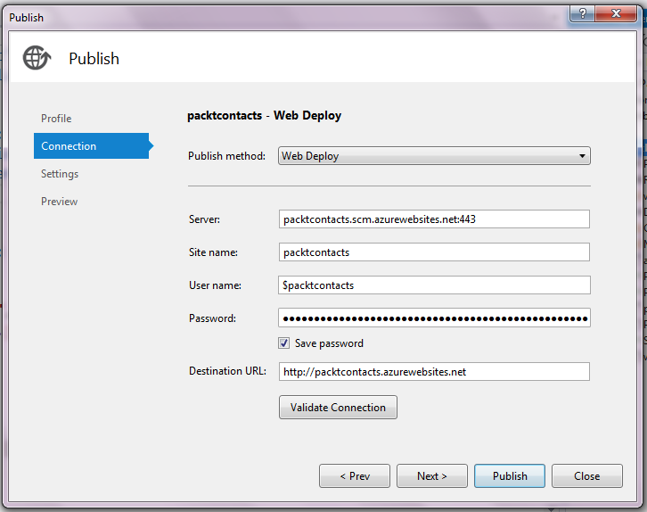This screenshot has height=512, width=647.
Task: Focus the User name field
Action: tap(434, 285)
